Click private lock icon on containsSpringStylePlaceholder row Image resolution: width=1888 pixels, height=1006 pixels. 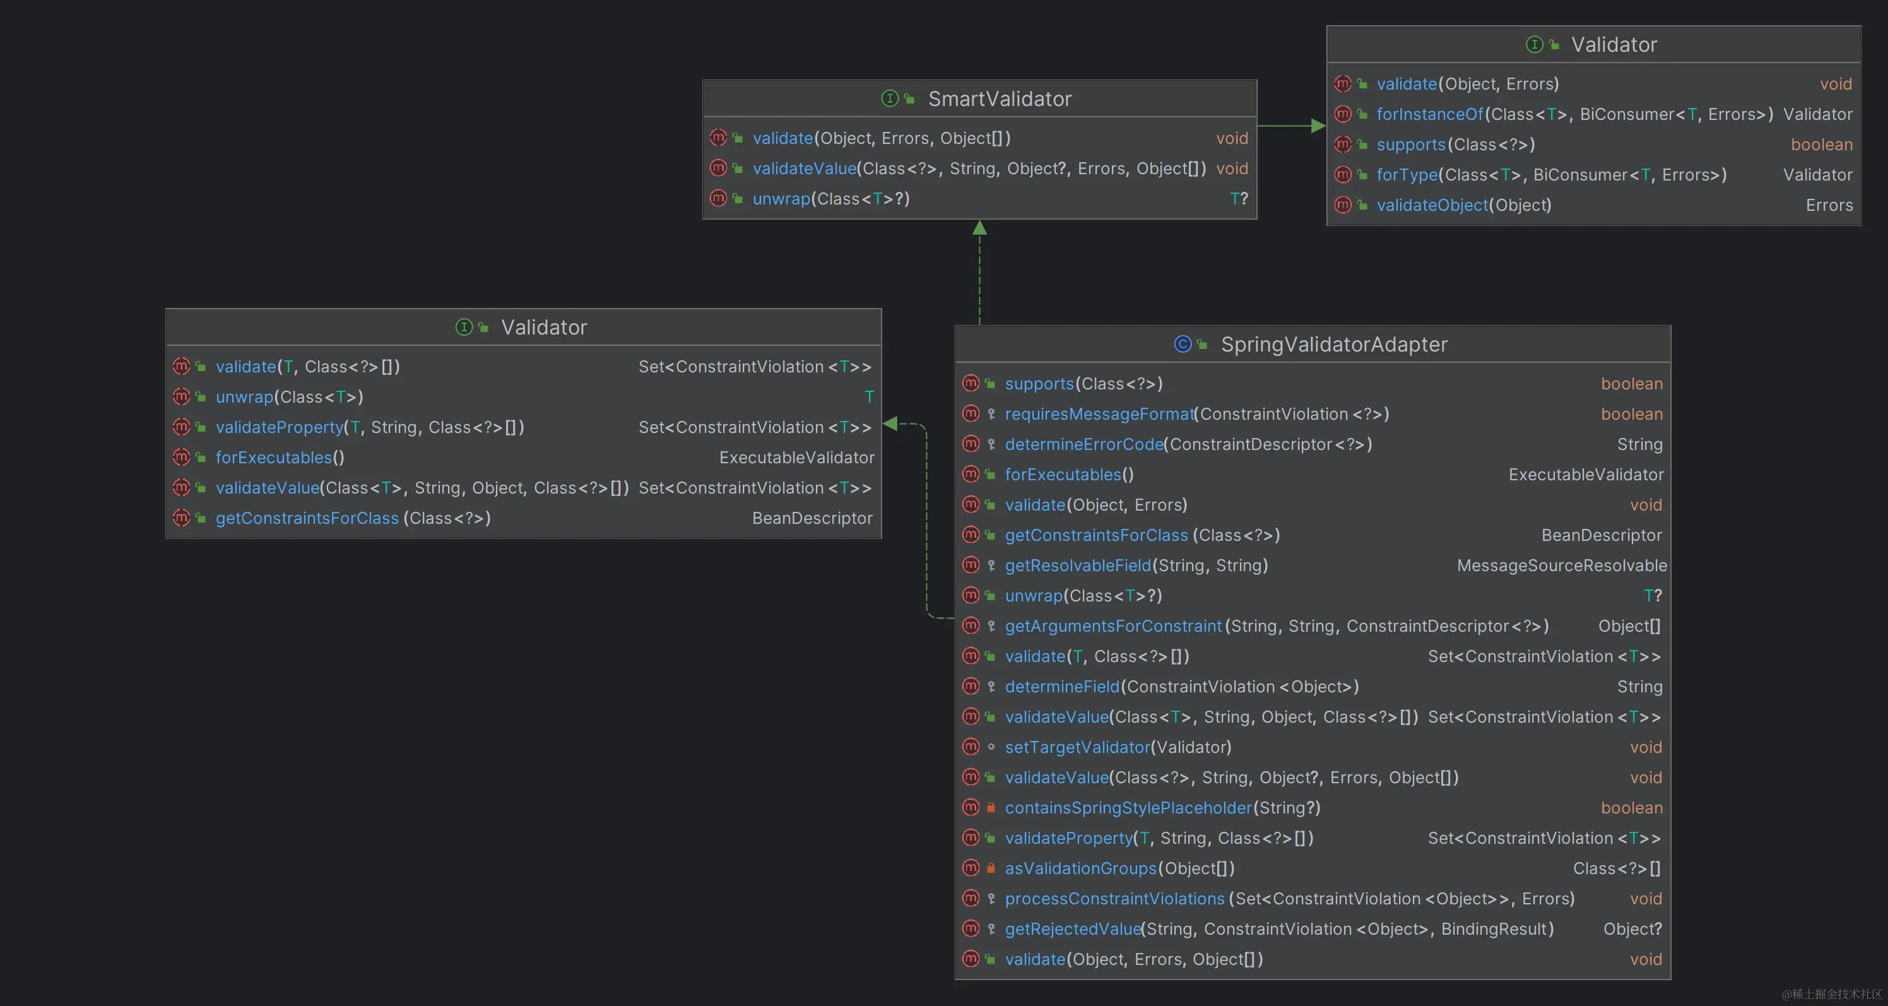pyautogui.click(x=991, y=807)
